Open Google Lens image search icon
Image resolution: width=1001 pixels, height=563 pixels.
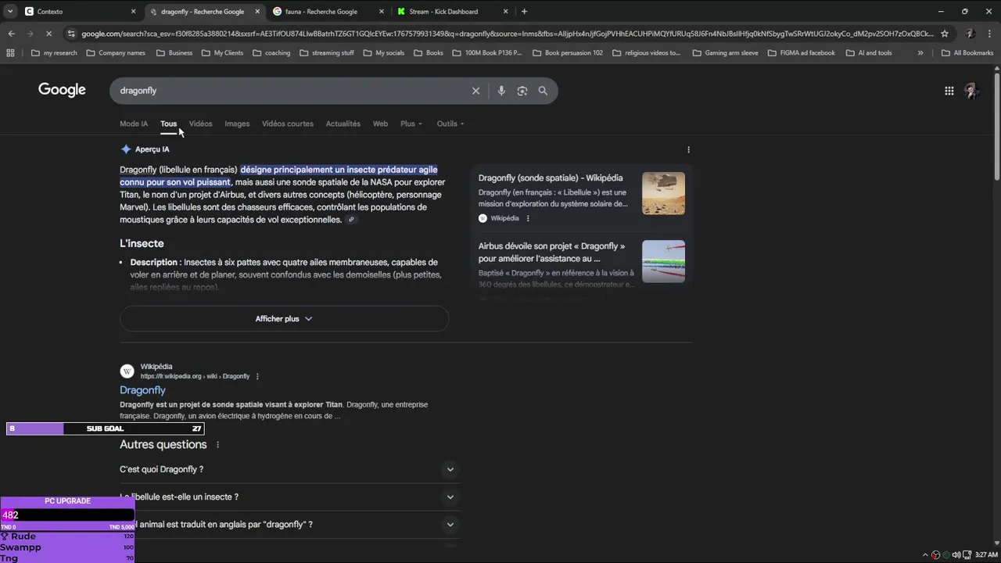click(x=522, y=91)
